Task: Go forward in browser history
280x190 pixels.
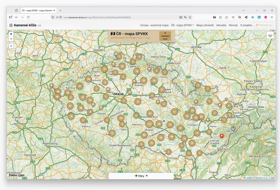Action: click(22, 17)
